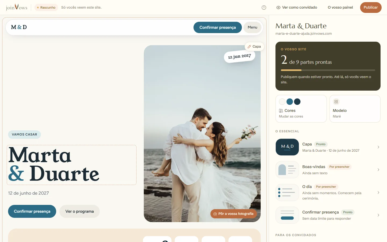Click the Modelo grid icon
The height and width of the screenshot is (242, 387).
[x=336, y=102]
